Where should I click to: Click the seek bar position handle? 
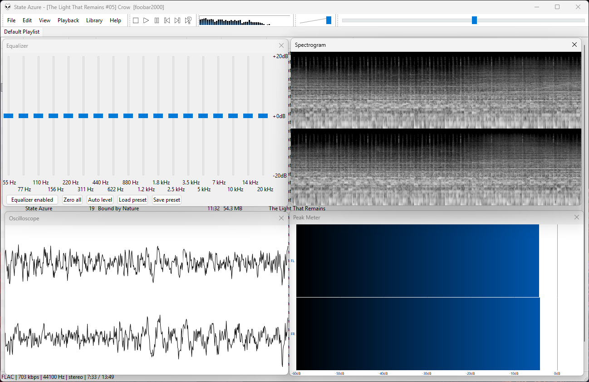point(474,20)
